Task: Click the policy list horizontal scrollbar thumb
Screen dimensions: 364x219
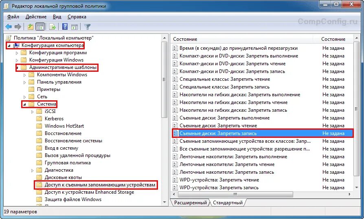Action: pyautogui.click(x=235, y=194)
